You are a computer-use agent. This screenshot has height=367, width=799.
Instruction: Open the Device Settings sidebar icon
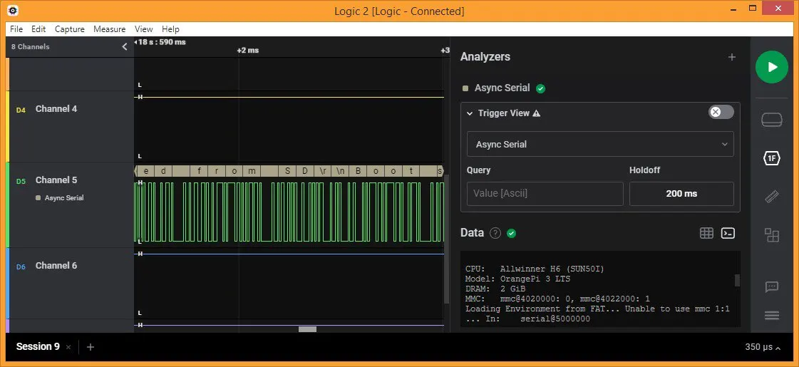click(x=771, y=120)
